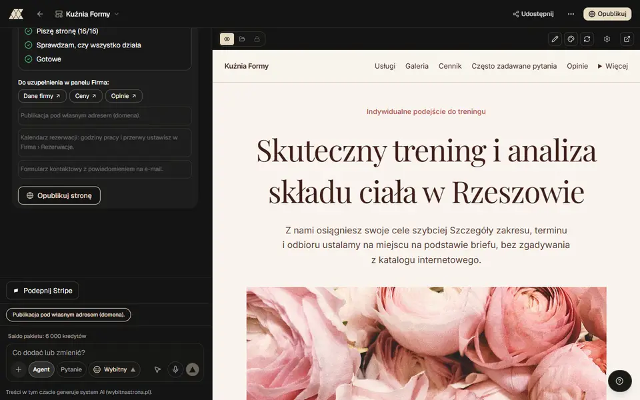Select Pytanie mode
The height and width of the screenshot is (400, 640).
pyautogui.click(x=71, y=369)
